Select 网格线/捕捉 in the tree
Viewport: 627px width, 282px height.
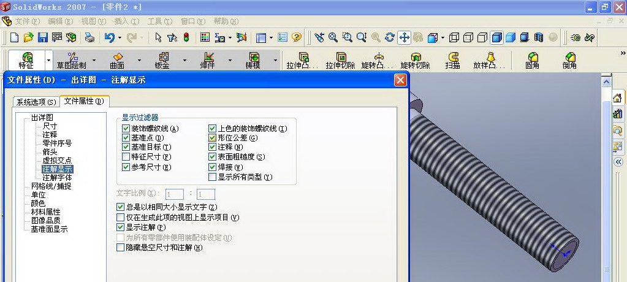coord(51,186)
